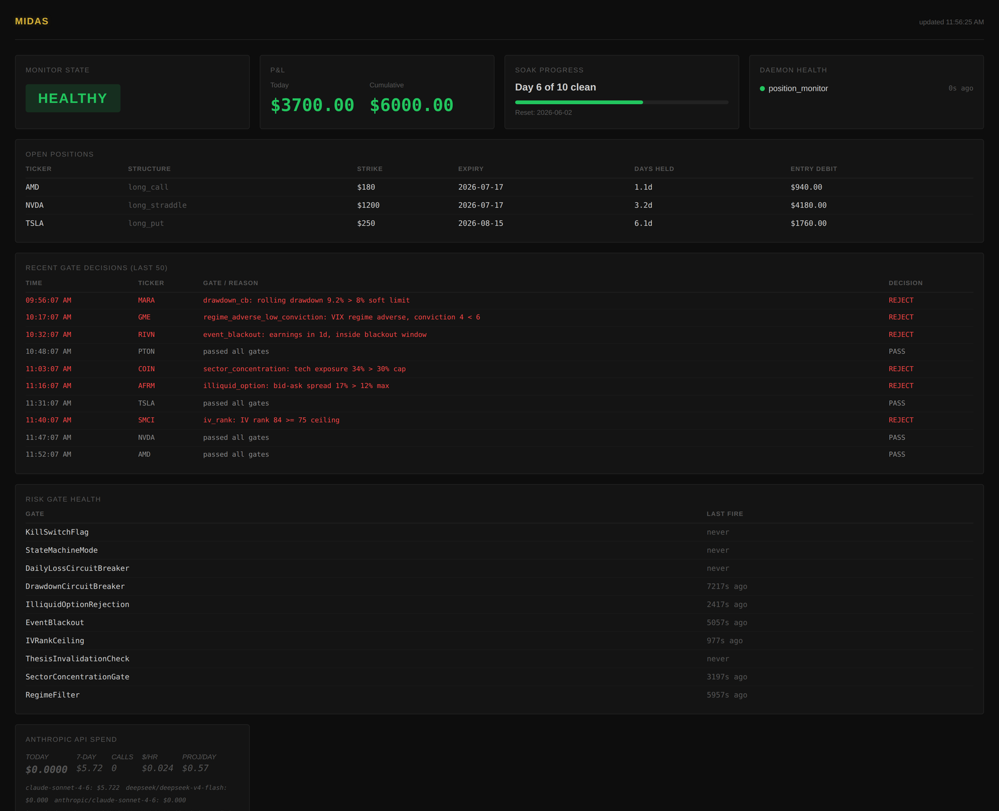Select the GME regime_adverse reject reason
This screenshot has height=811, width=999.
pyautogui.click(x=342, y=318)
